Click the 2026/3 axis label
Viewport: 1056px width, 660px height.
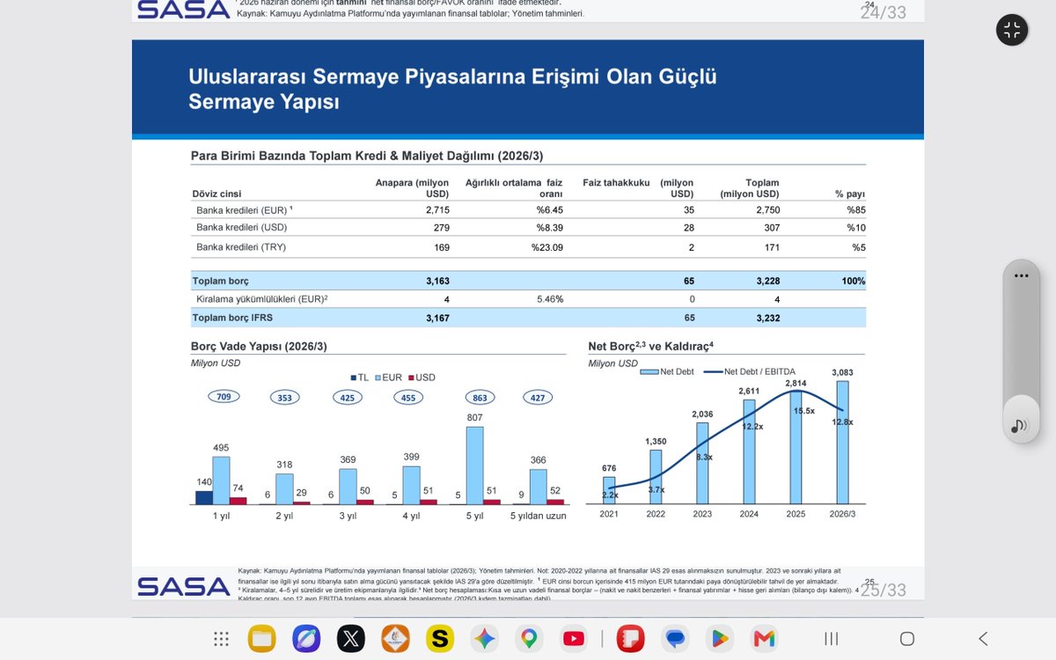click(x=842, y=513)
